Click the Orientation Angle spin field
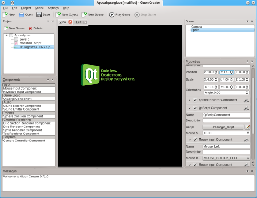257x198 pixels. (x=226, y=92)
